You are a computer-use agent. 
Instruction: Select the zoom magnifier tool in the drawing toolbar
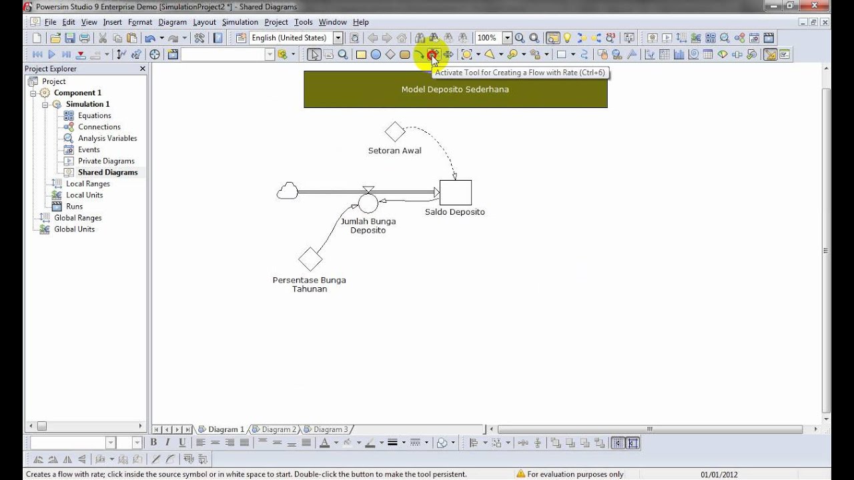[342, 55]
